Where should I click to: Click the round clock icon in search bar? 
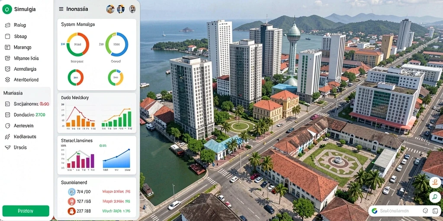click(x=425, y=211)
